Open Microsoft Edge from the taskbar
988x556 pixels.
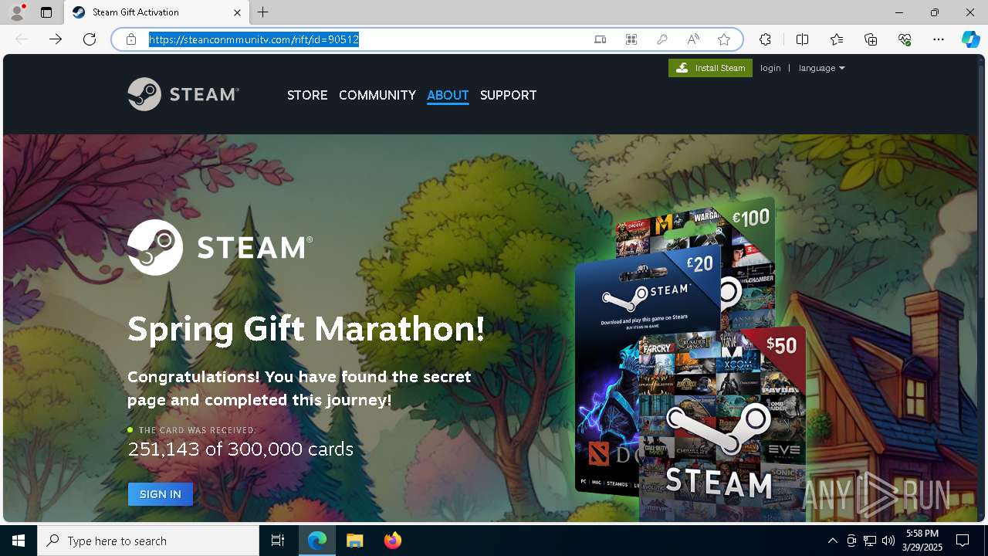coord(317,541)
